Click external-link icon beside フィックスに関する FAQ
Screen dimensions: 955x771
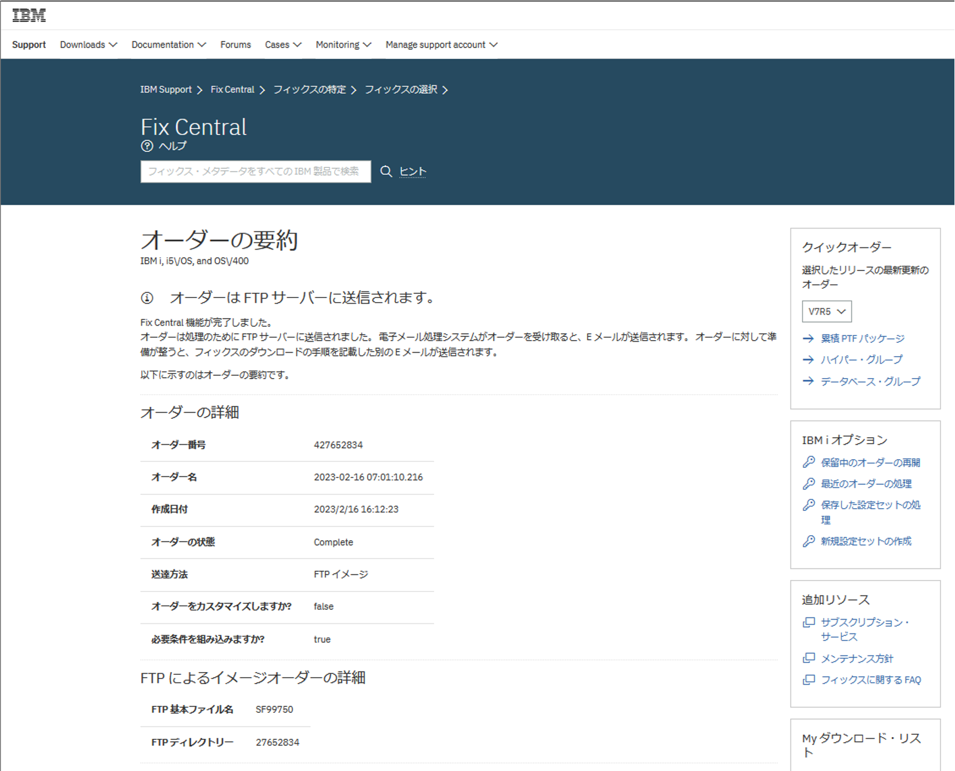pyautogui.click(x=809, y=680)
